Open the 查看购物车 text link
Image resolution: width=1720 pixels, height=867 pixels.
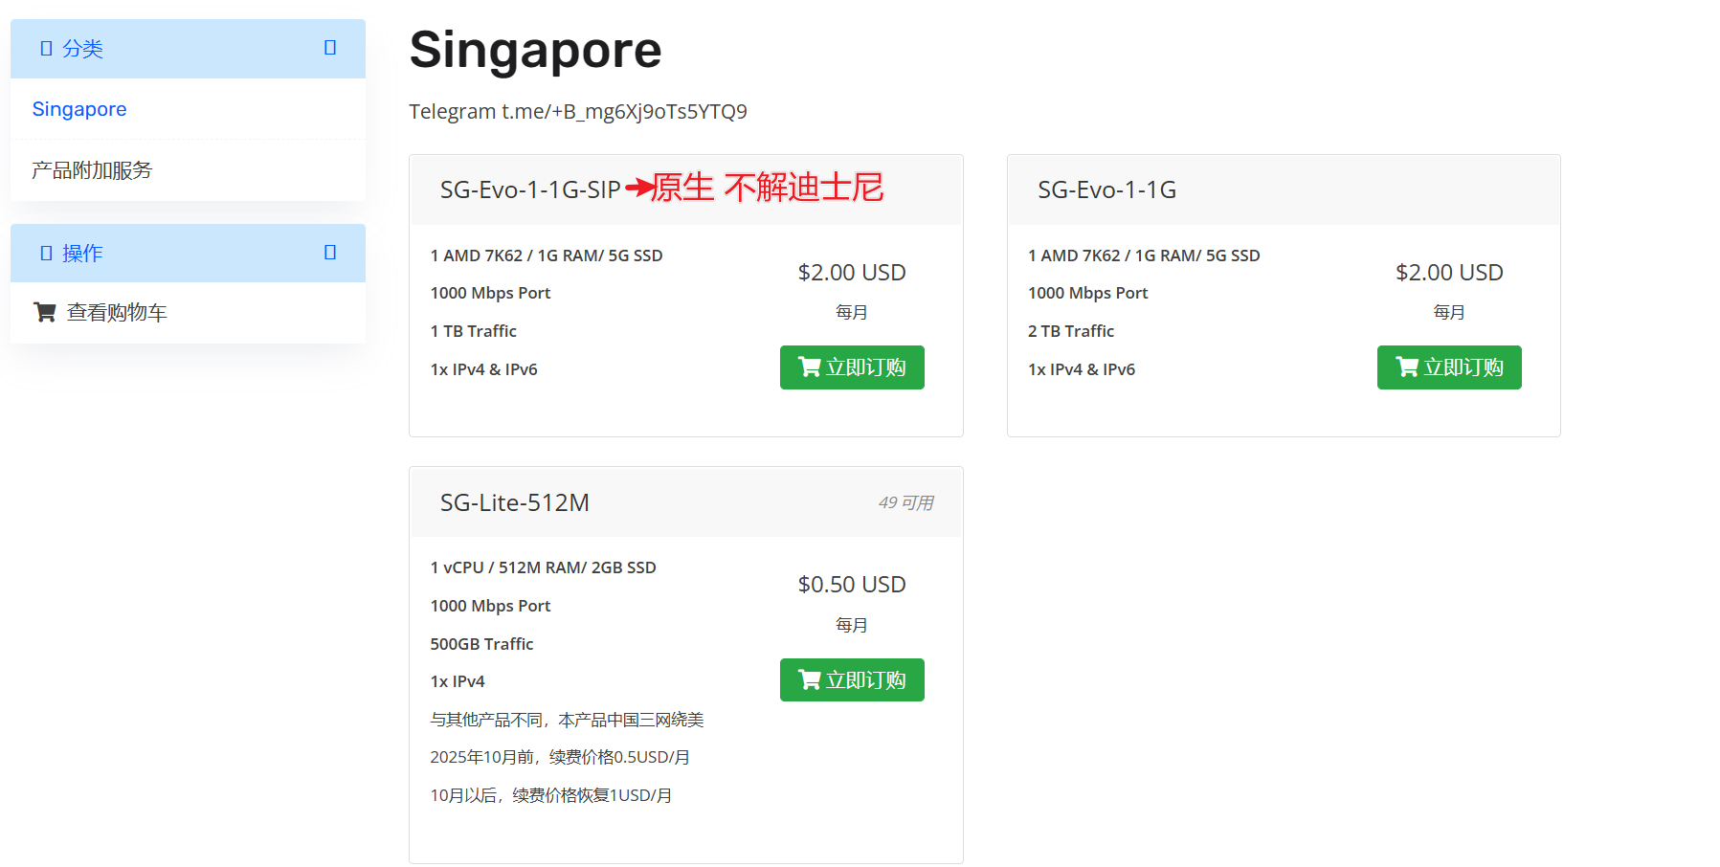[x=117, y=313]
